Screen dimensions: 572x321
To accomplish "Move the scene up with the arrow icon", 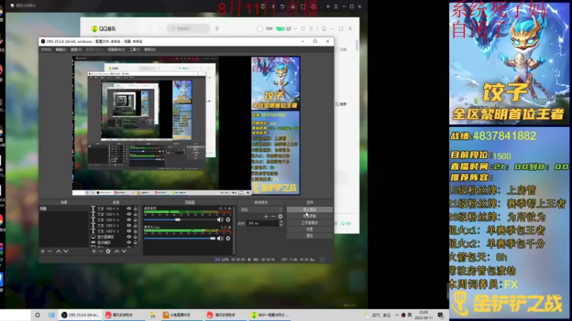I will (x=59, y=251).
